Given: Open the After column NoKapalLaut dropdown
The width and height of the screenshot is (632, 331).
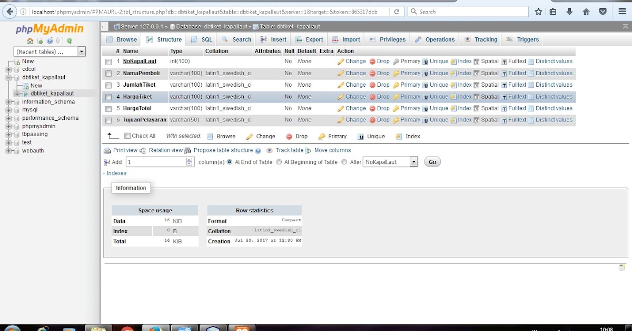Looking at the screenshot, I should (390, 162).
